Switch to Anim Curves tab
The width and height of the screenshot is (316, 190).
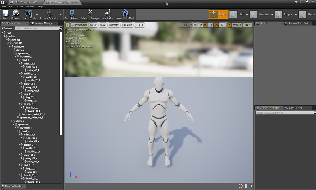coord(295,108)
